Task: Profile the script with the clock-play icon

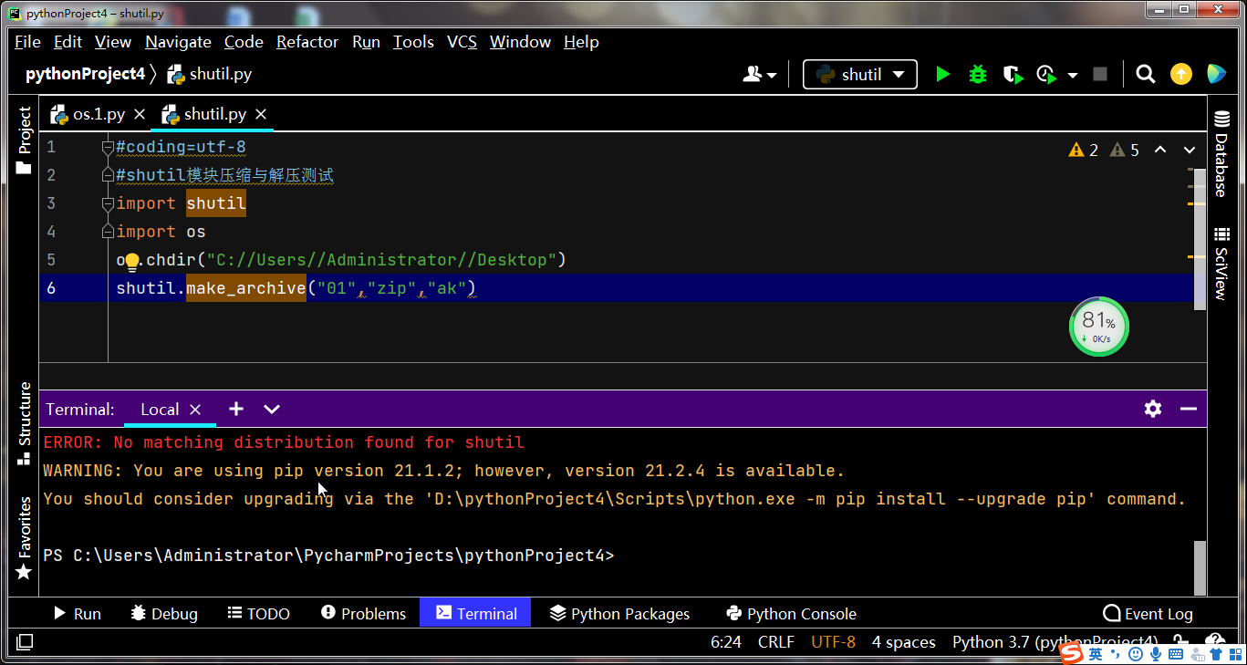Action: coord(1046,74)
